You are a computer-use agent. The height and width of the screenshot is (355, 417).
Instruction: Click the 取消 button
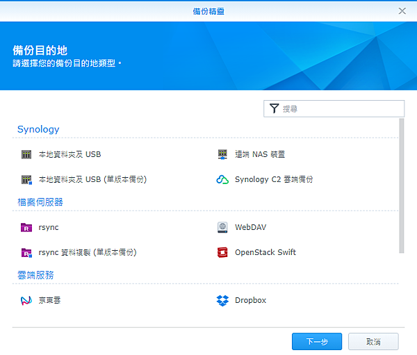pyautogui.click(x=373, y=341)
